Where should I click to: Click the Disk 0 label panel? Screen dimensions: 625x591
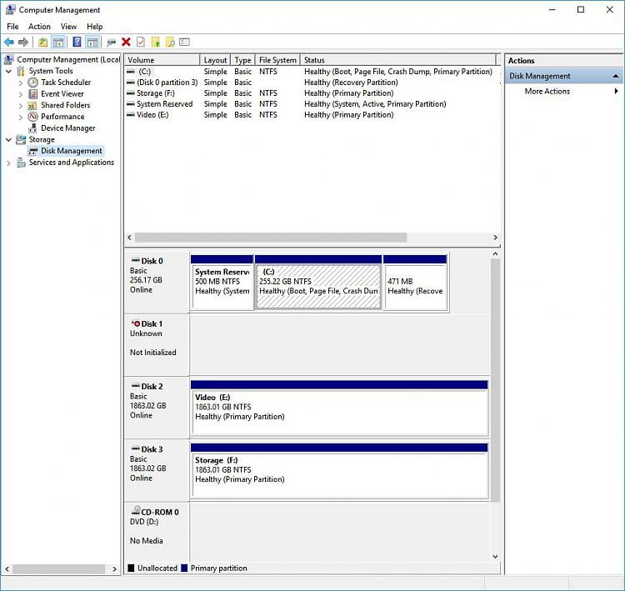157,282
